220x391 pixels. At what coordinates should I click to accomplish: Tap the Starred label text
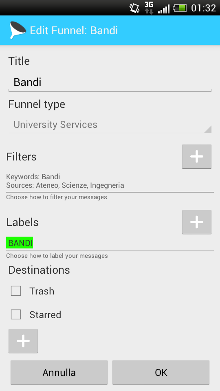click(x=45, y=315)
